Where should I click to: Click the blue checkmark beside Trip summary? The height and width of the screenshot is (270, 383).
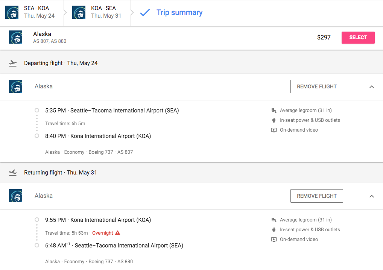point(144,13)
